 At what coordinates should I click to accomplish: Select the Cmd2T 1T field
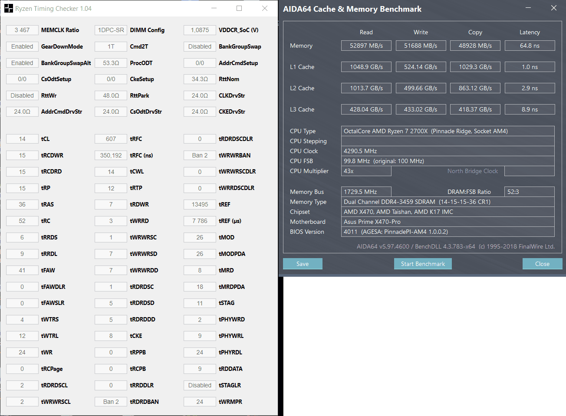[x=111, y=46]
